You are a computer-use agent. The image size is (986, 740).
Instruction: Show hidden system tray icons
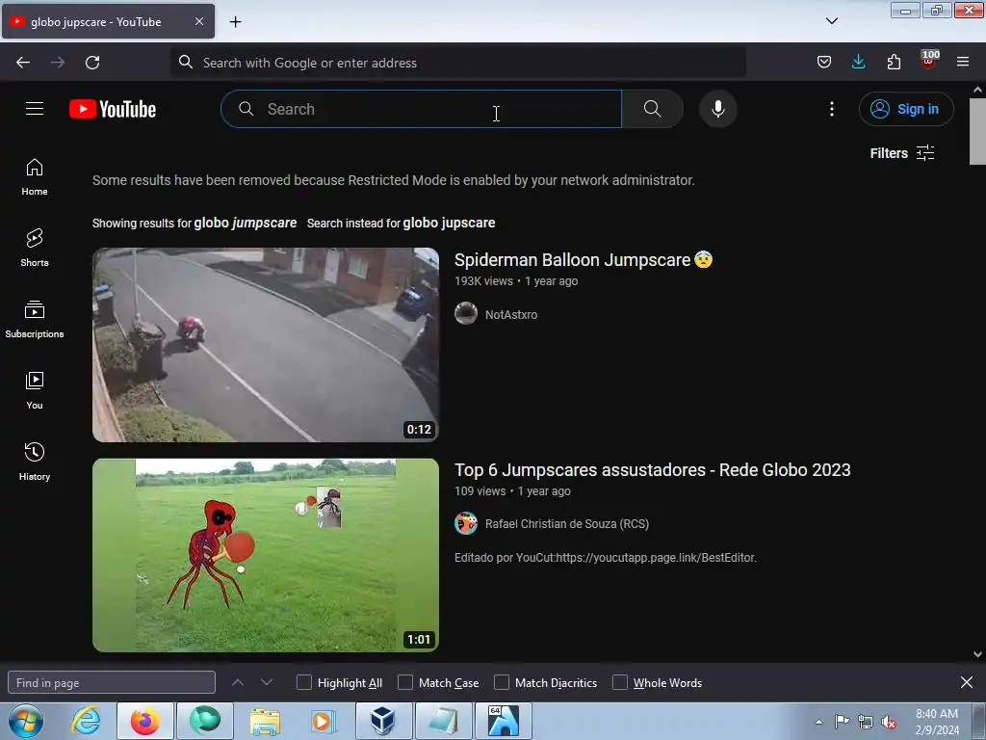click(x=818, y=722)
